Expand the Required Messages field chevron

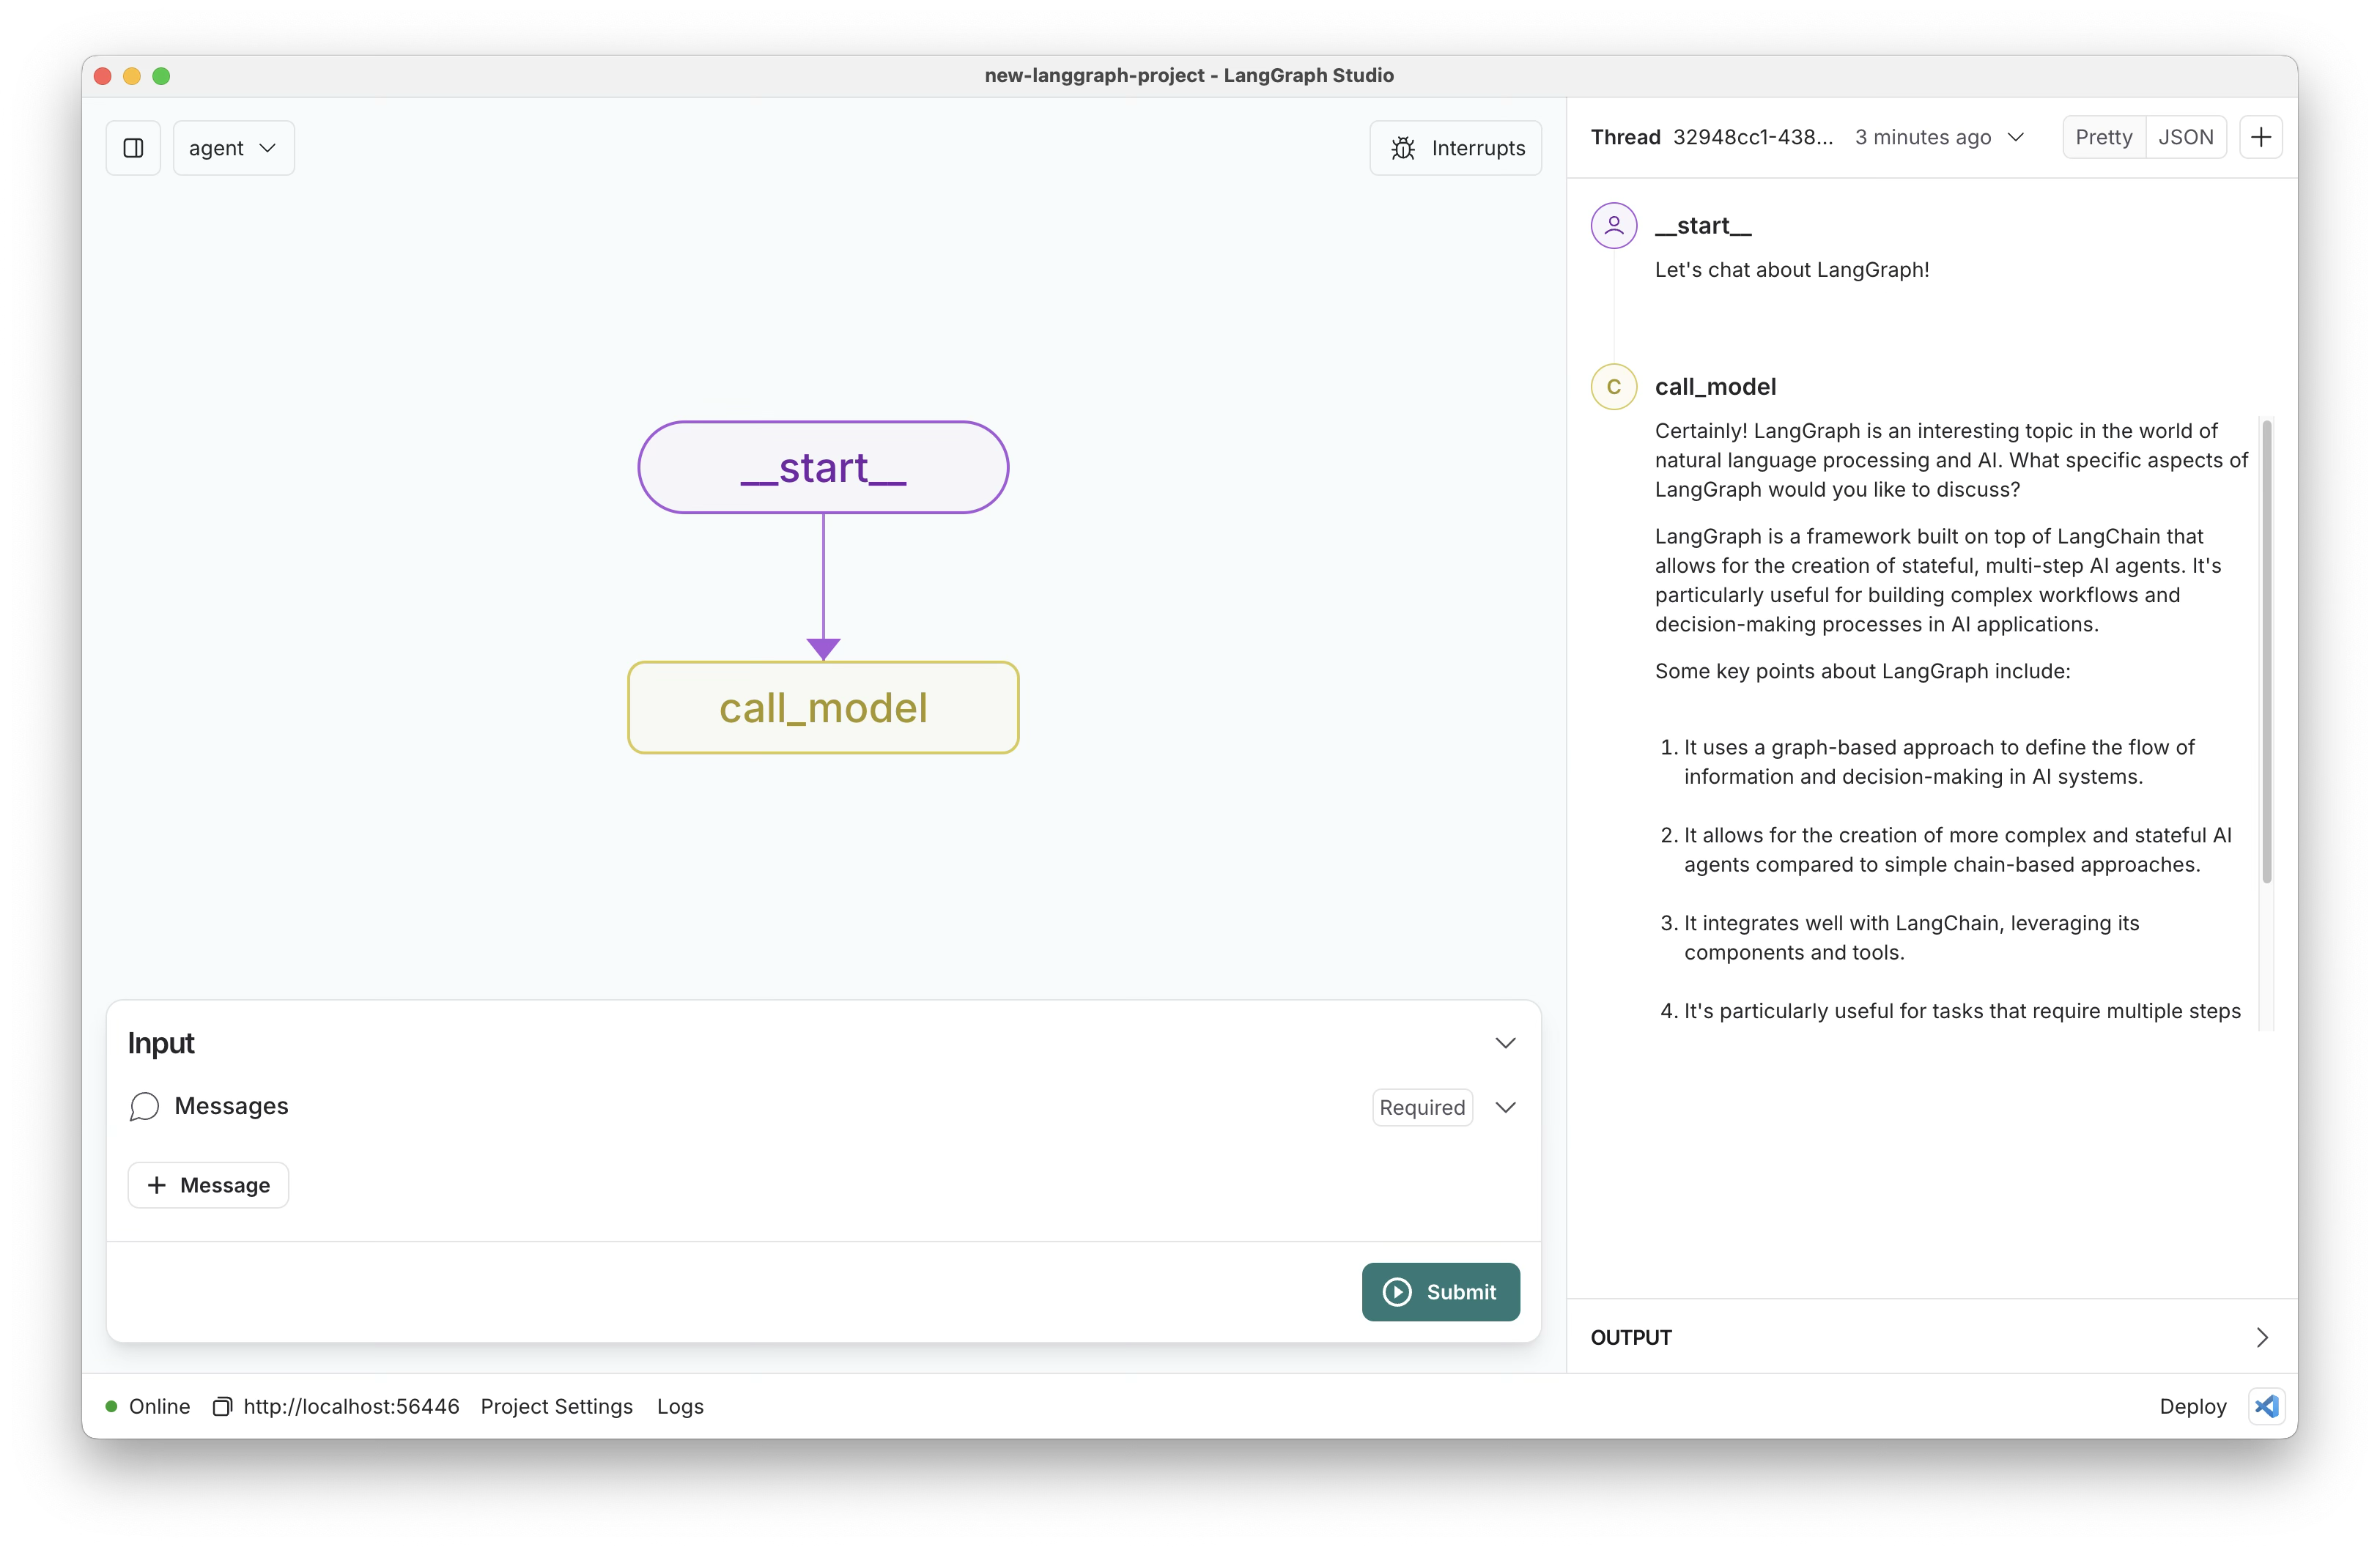click(x=1506, y=1108)
